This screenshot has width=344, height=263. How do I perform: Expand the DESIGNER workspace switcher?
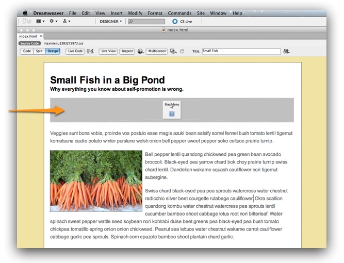[x=111, y=22]
